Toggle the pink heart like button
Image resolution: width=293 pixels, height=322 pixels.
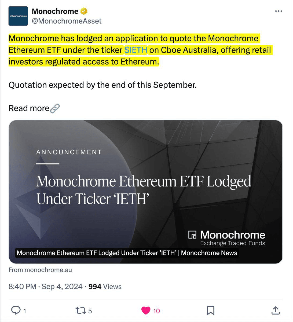pos(146,311)
